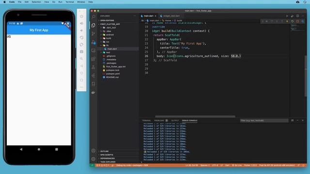
Task: Click the Ln 26 cursor position in status bar
Action: [192, 165]
